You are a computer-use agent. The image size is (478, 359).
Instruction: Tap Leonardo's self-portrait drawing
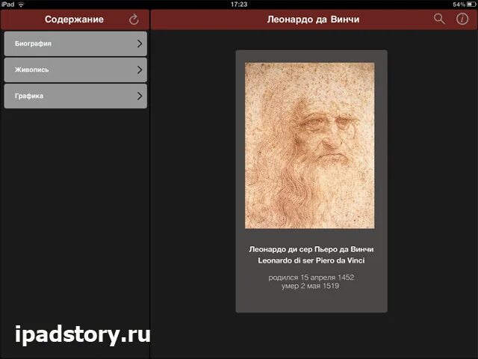tap(310, 146)
